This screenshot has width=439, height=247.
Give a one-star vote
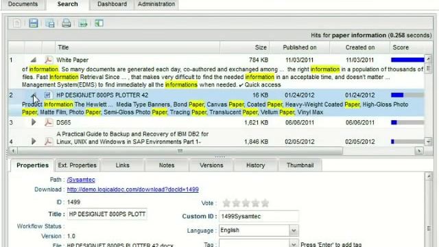pyautogui.click(x=226, y=203)
